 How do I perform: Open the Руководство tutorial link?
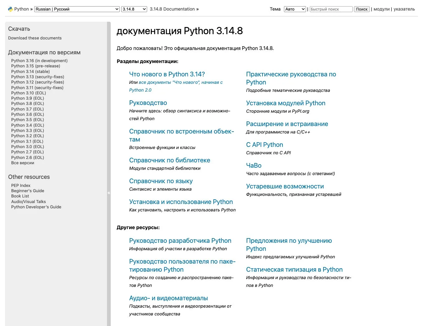click(148, 103)
